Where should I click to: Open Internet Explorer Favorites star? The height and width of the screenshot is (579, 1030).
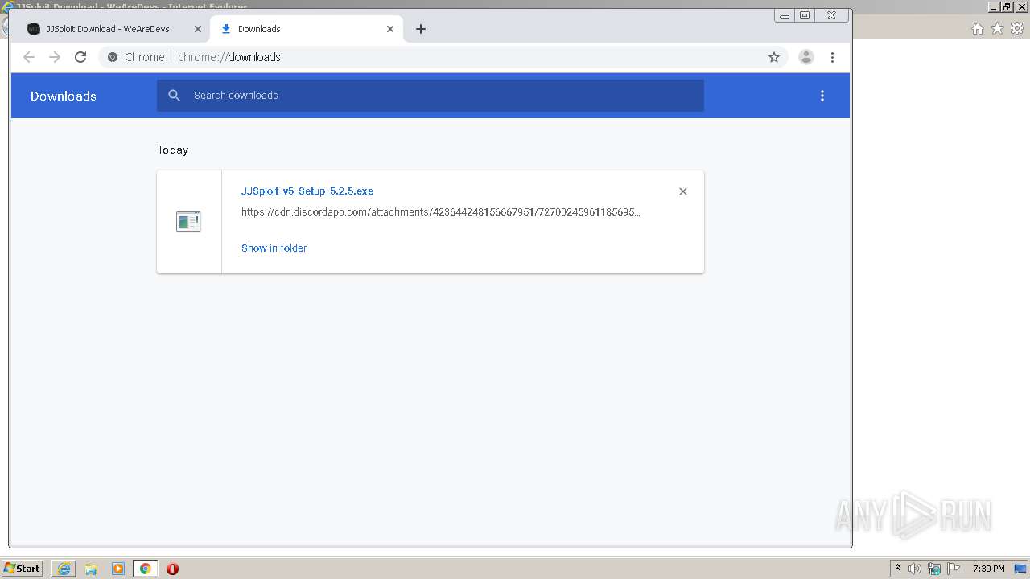click(x=997, y=29)
